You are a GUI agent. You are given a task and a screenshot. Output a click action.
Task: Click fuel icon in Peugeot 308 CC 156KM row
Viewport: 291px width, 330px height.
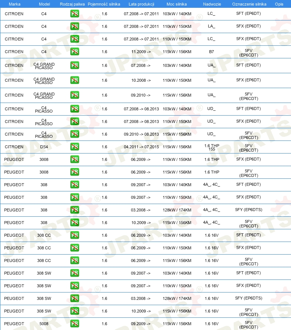74,261
